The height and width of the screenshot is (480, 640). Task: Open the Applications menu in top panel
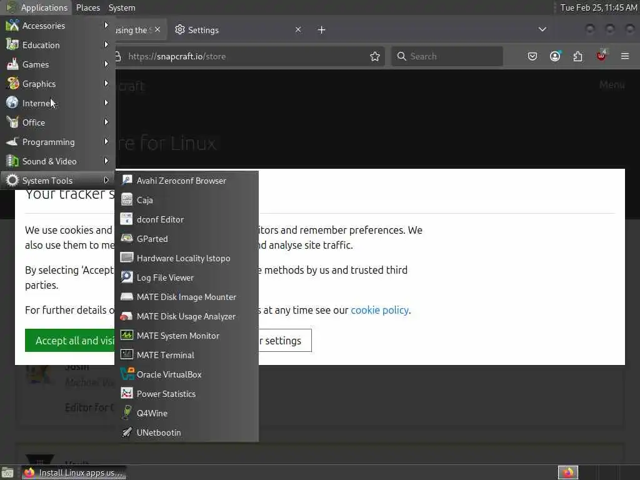pos(37,7)
